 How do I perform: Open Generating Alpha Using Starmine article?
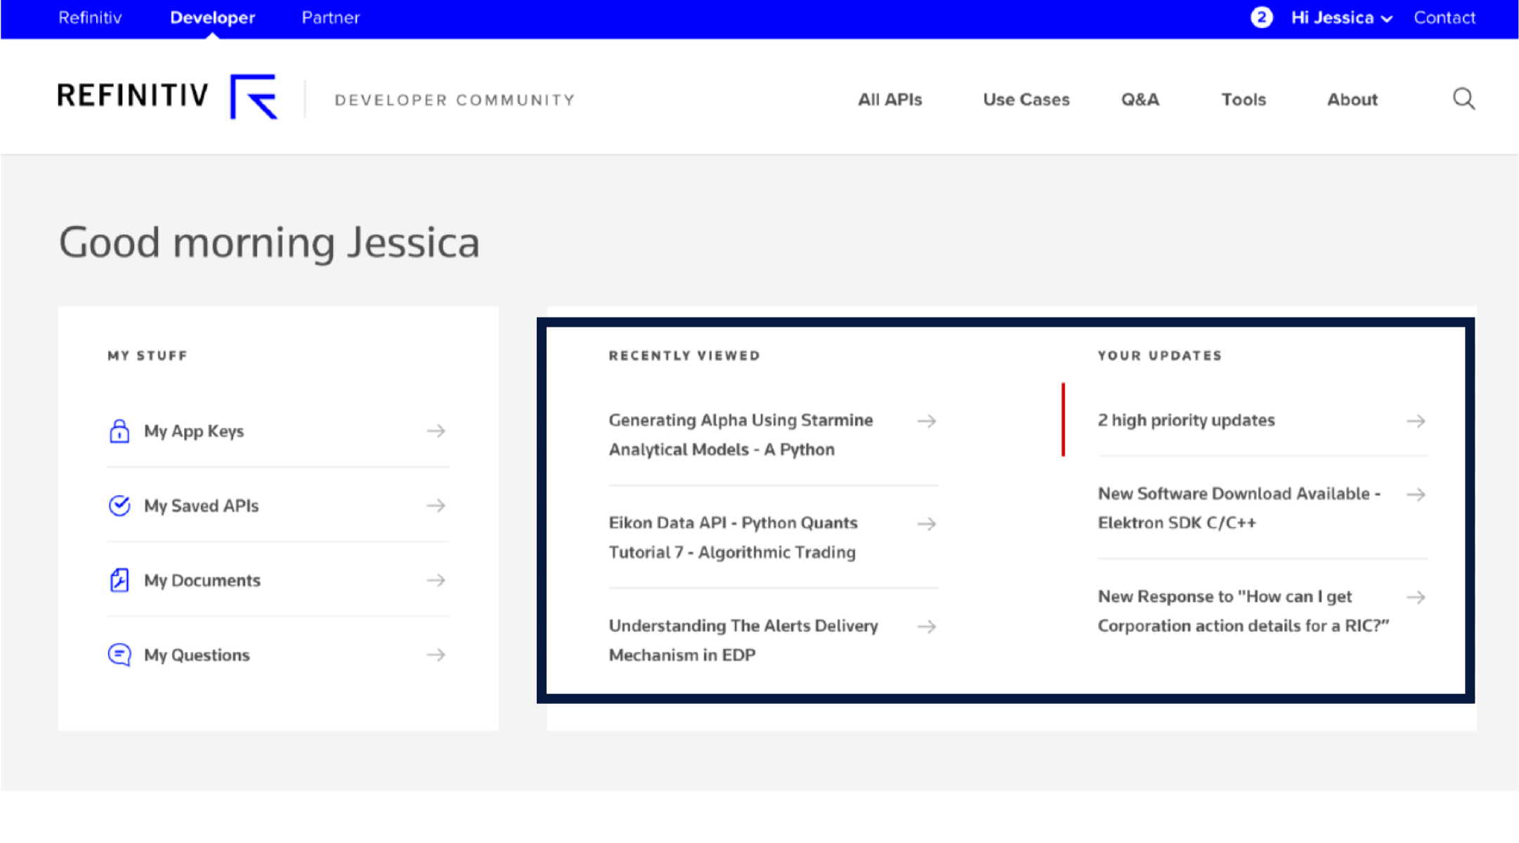tap(740, 434)
